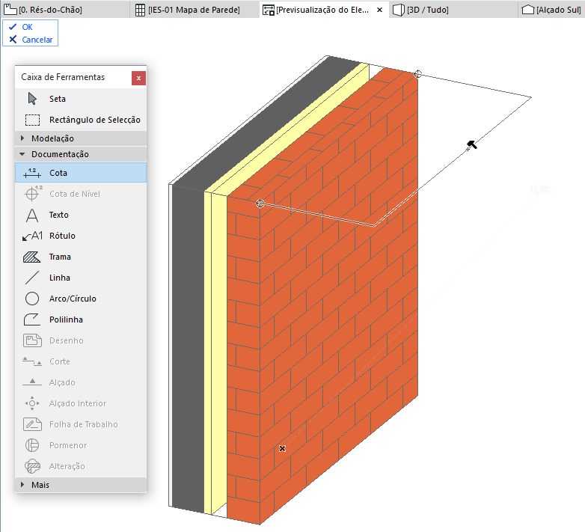The width and height of the screenshot is (585, 532).
Task: Choose the Texto tool icon
Action: (x=32, y=215)
